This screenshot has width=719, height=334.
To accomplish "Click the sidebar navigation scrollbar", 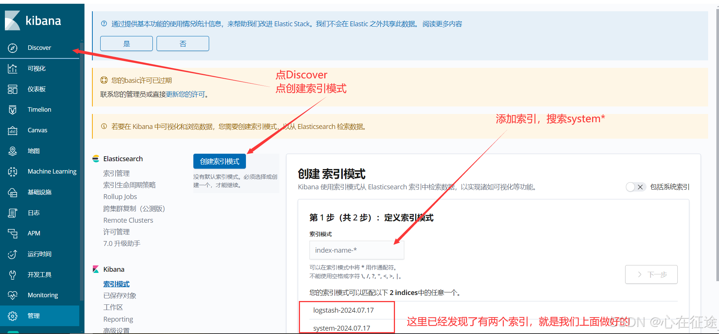I will pyautogui.click(x=82, y=171).
